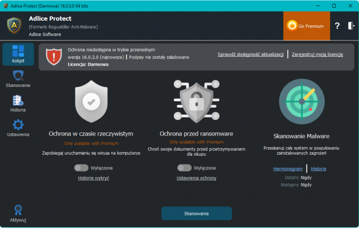
Task: Toggle Ochrona w czasie rzeczywistym switch
Action: coord(81,168)
